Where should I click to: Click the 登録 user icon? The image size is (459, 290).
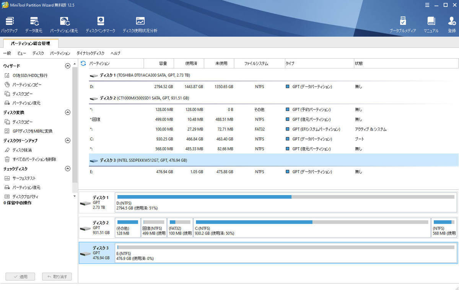[452, 24]
